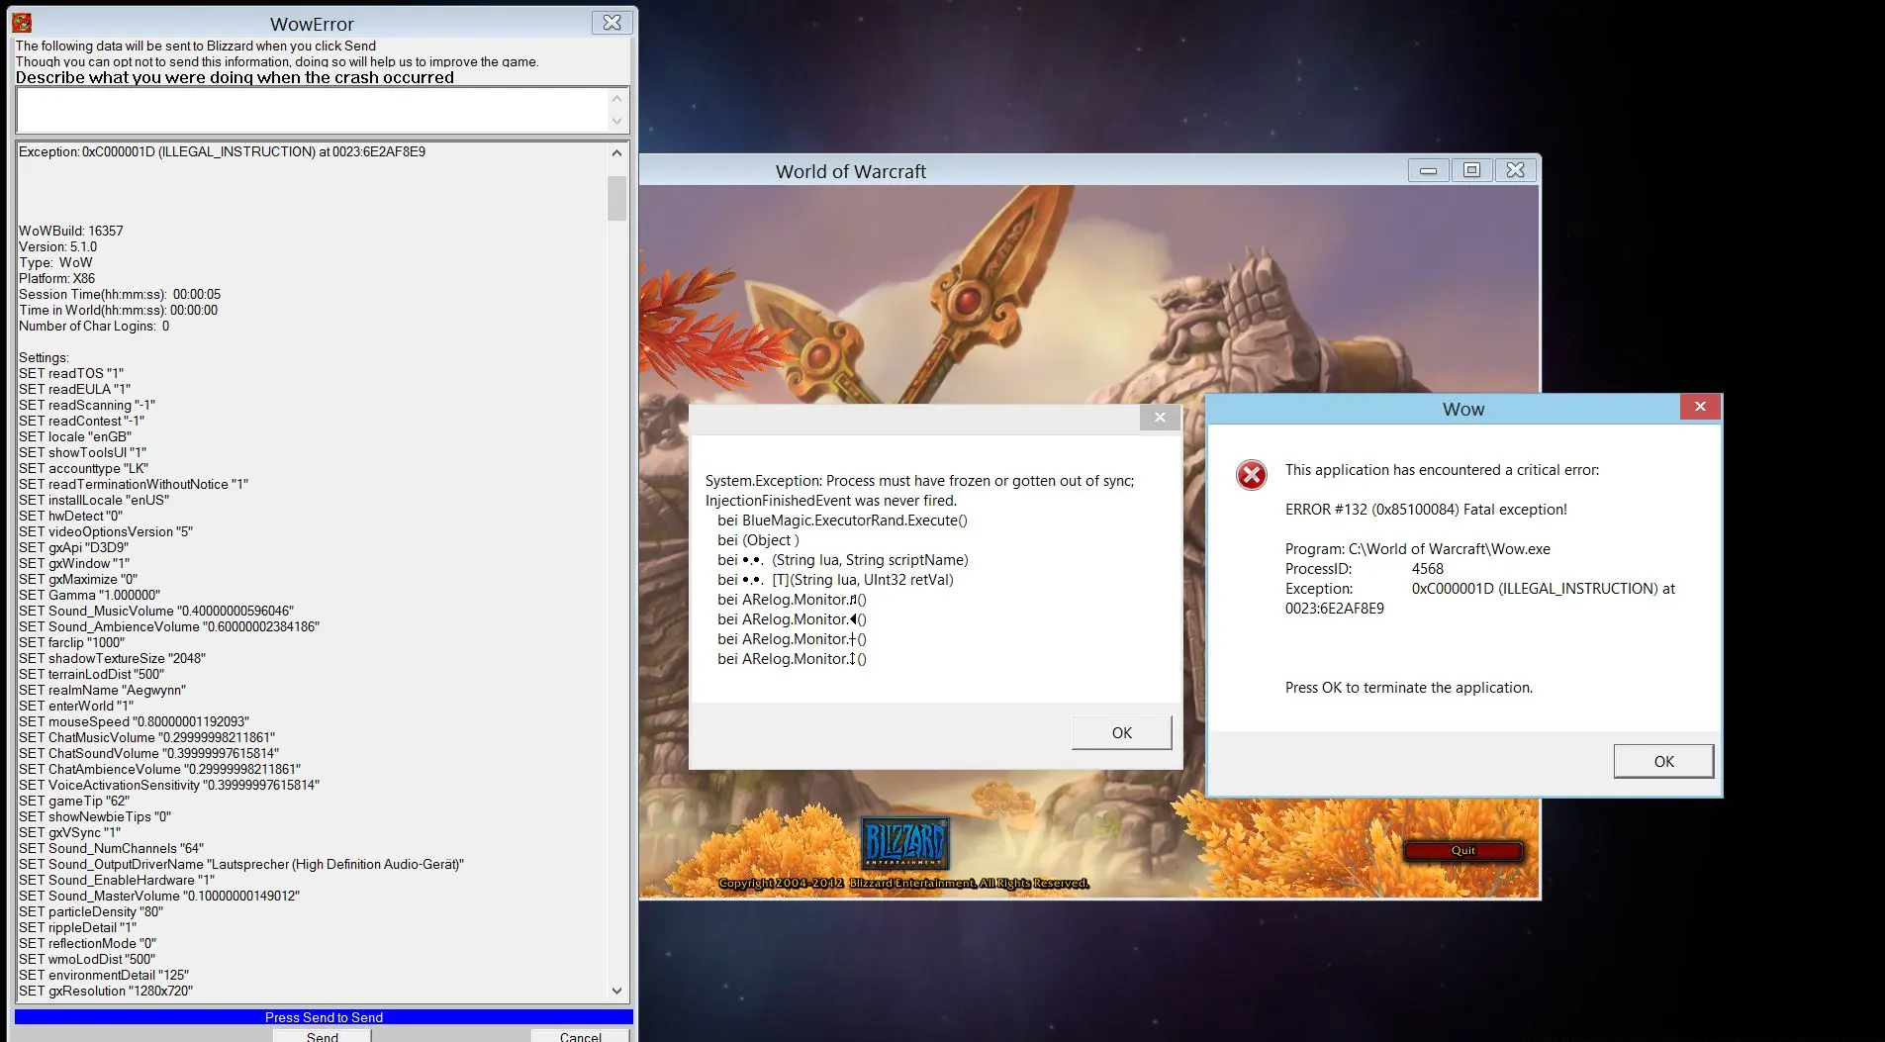This screenshot has height=1042, width=1885.
Task: Click the 'SET mouseSpeed' line
Action: pos(134,721)
